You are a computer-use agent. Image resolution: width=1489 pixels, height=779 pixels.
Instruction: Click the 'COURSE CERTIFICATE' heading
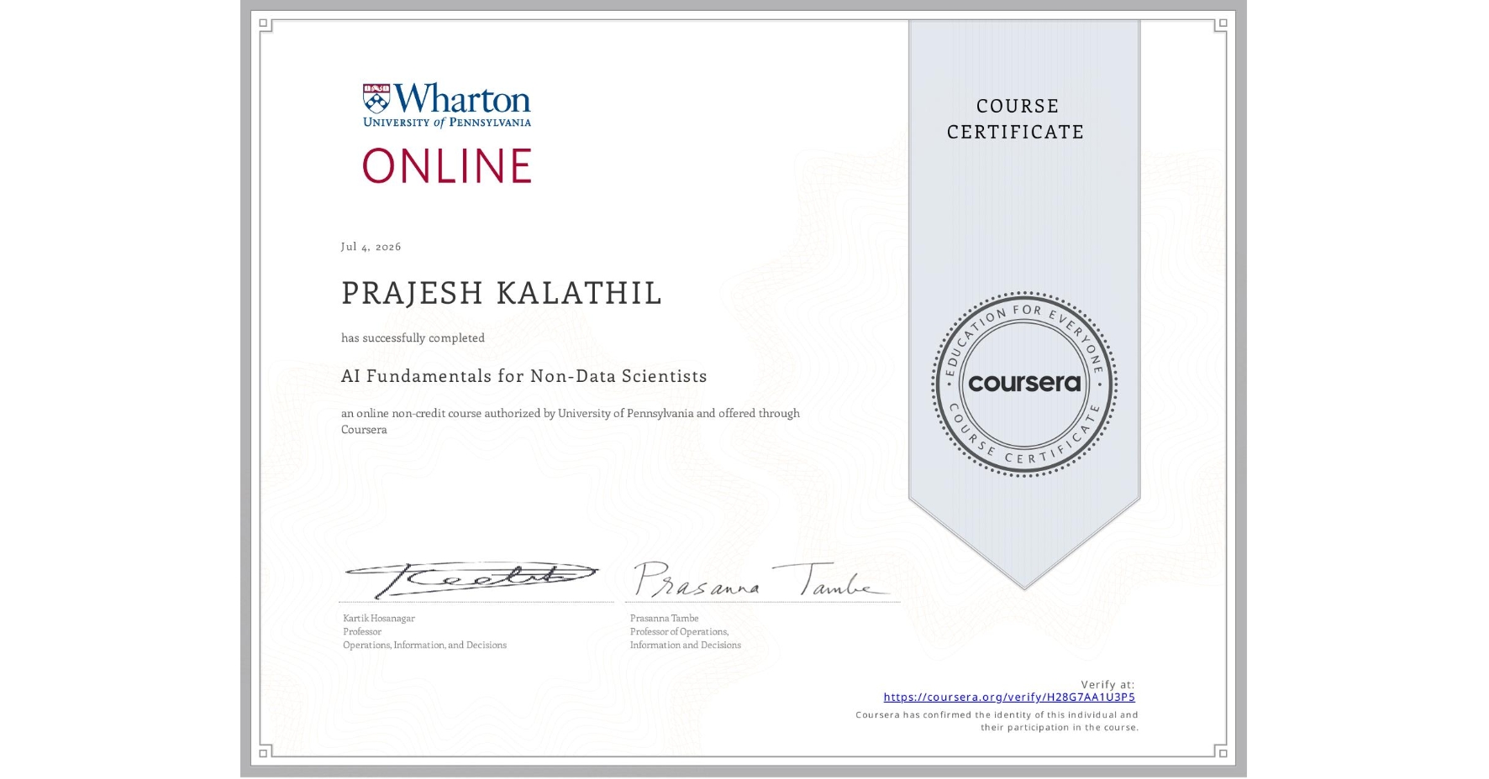point(1016,119)
